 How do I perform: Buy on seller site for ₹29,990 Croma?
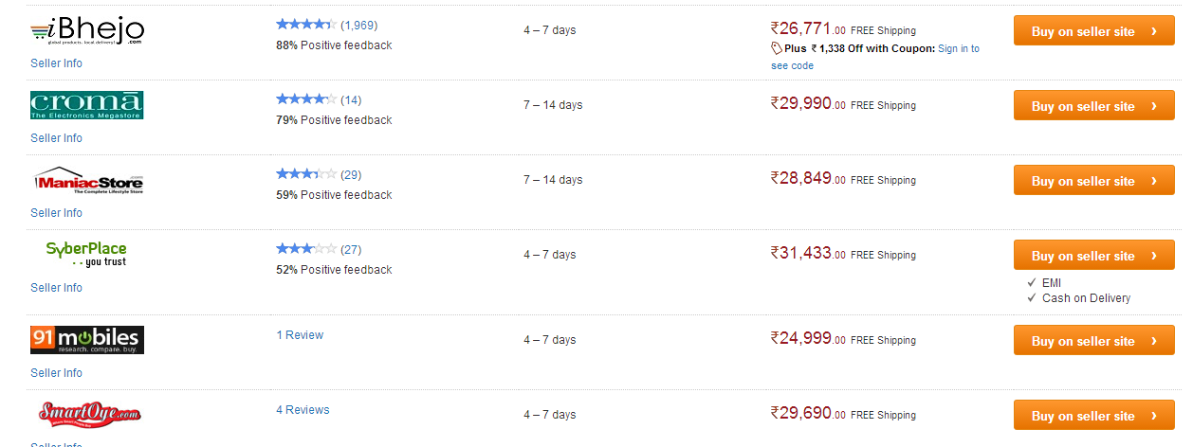(1093, 105)
